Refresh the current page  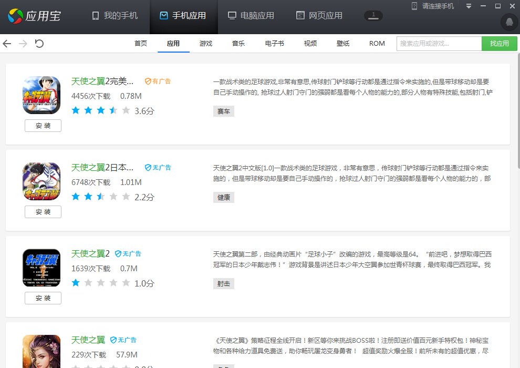point(39,44)
